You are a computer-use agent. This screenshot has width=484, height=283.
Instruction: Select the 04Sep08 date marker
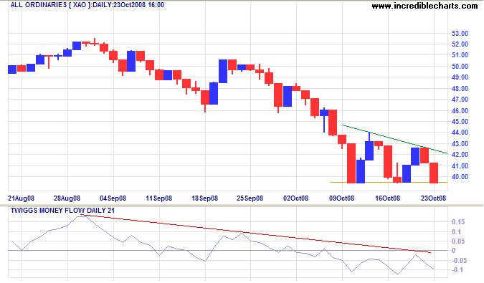(113, 198)
